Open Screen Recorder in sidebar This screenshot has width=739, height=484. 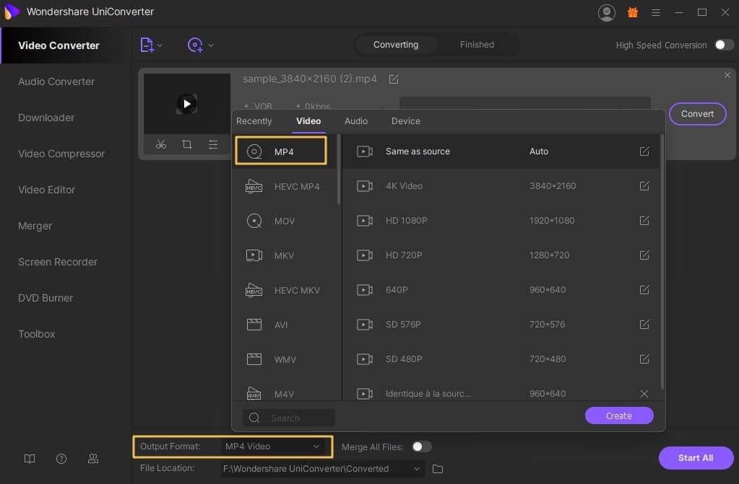point(58,262)
